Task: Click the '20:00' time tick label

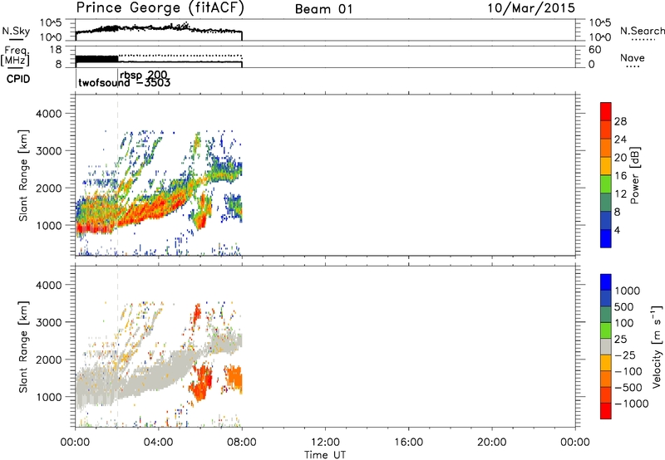Action: 491,443
